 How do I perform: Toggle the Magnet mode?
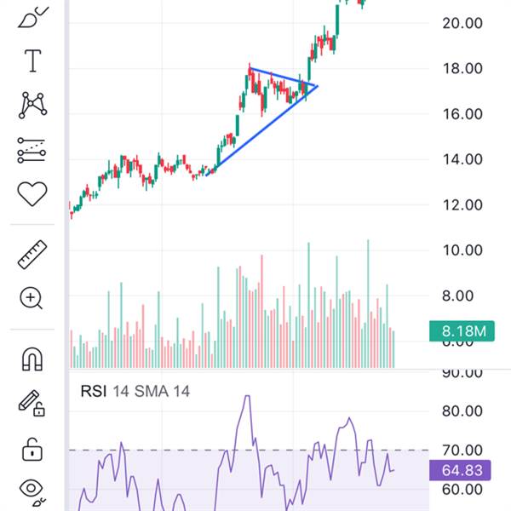pos(32,359)
